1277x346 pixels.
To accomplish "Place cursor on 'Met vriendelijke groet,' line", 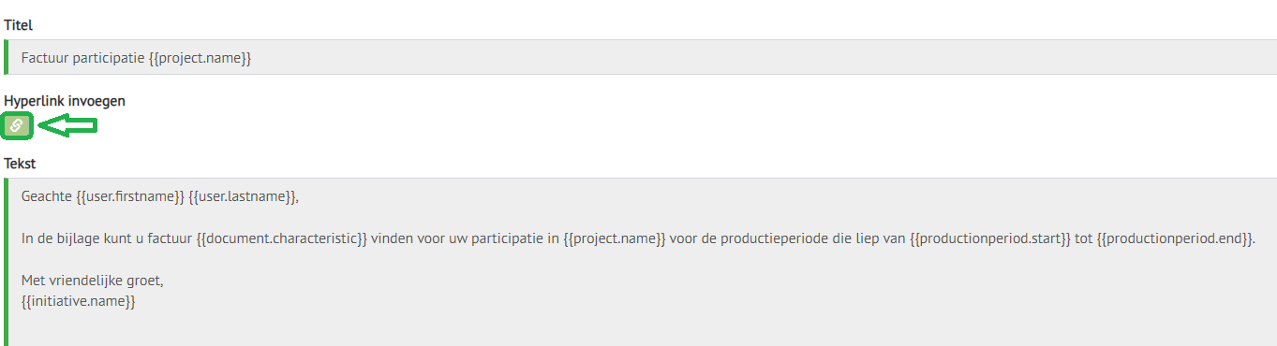I will (x=92, y=281).
